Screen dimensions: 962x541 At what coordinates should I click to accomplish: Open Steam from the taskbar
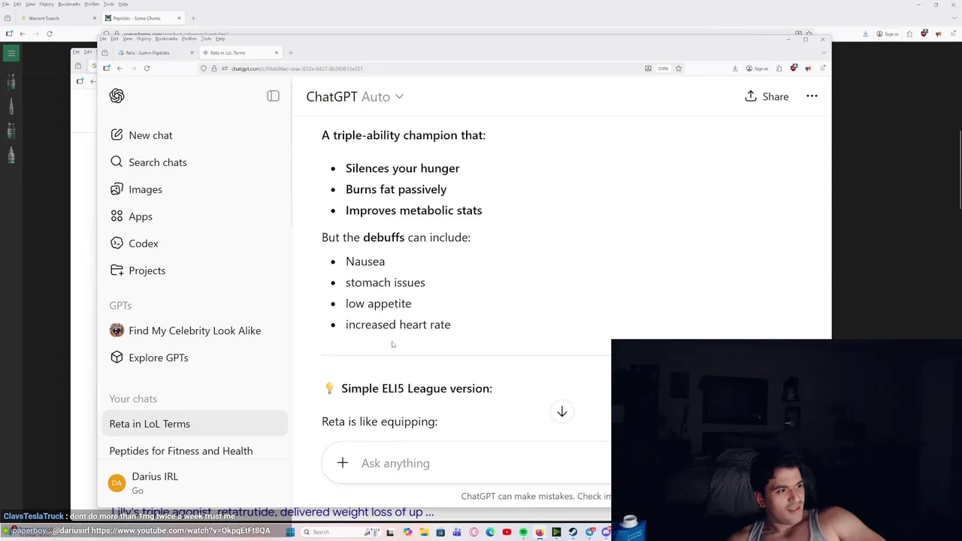click(573, 532)
